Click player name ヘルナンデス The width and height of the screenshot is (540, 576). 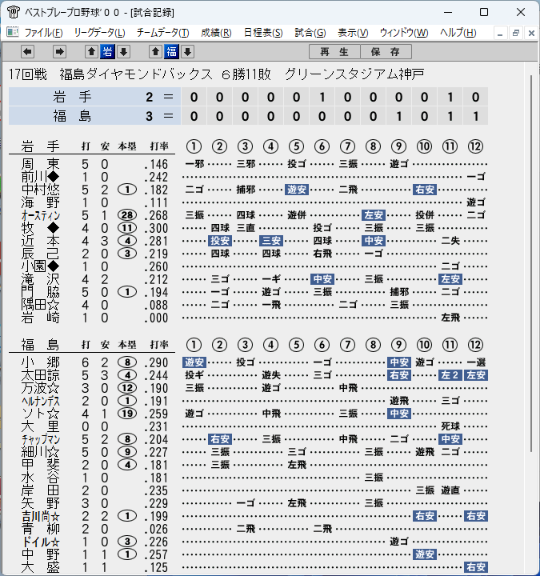coord(41,401)
